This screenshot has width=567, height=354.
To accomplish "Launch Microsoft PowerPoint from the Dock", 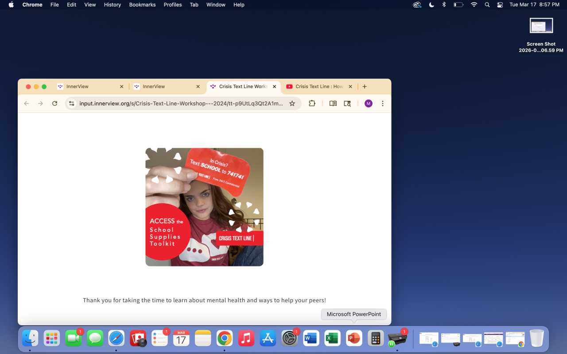I will (354, 339).
